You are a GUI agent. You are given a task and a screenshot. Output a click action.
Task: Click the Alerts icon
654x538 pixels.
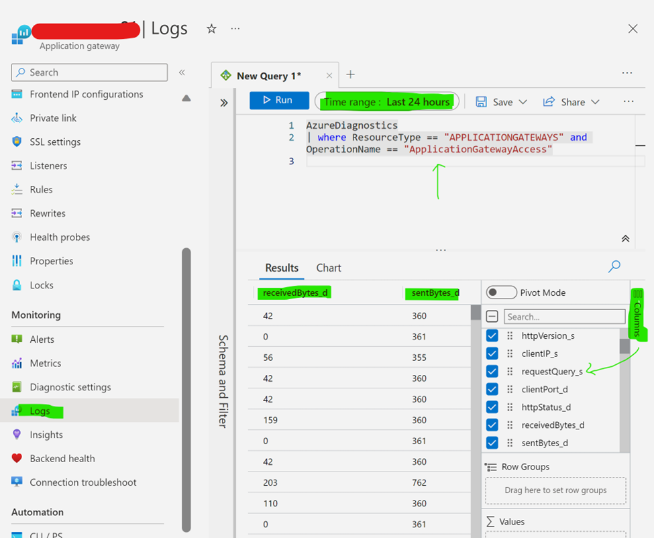17,339
